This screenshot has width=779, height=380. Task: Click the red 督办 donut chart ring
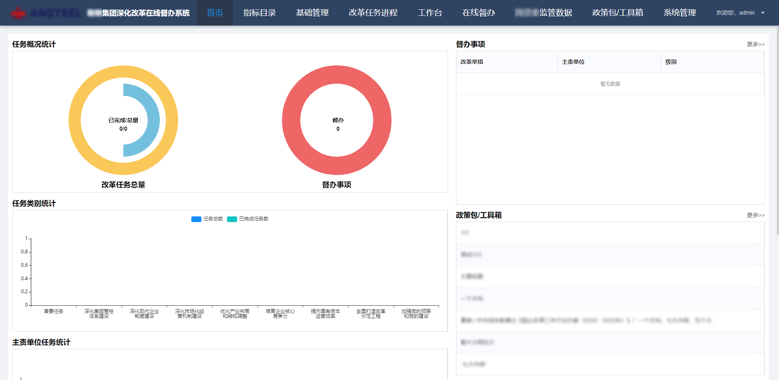291,120
